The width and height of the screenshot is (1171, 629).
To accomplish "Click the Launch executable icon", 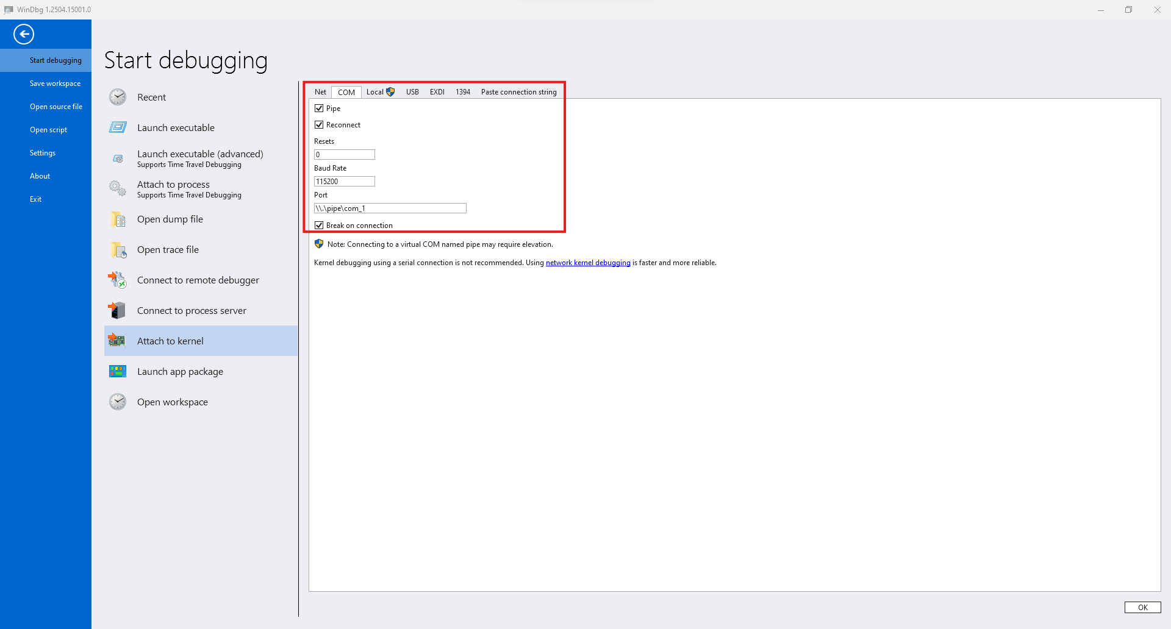I will coord(118,127).
